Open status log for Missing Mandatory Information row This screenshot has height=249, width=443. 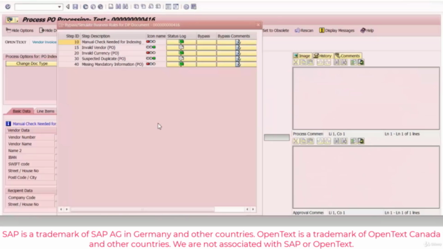(x=181, y=64)
